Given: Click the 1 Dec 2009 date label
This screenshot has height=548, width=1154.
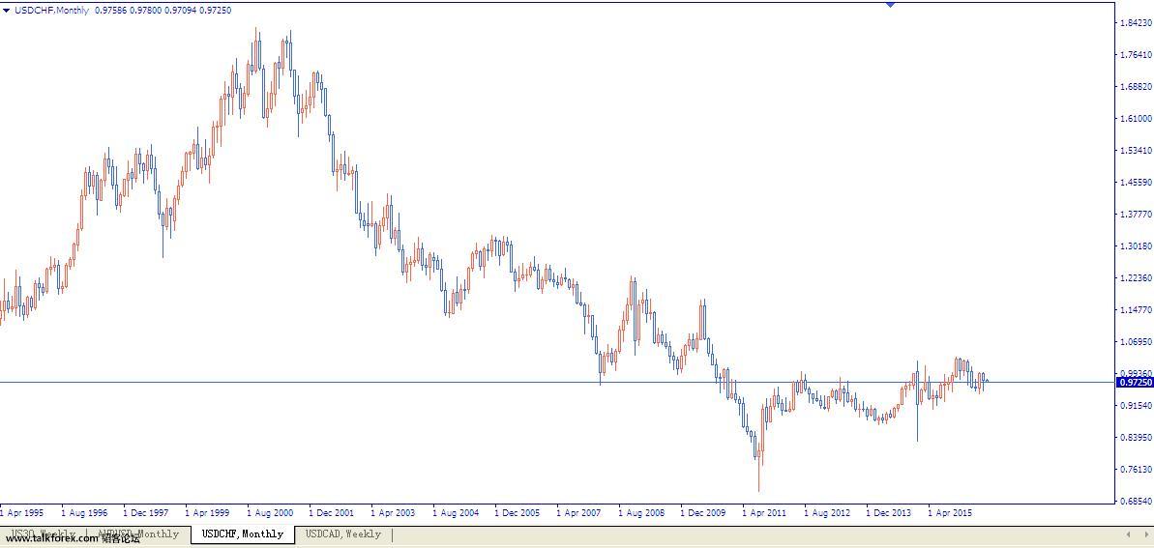Looking at the screenshot, I should [703, 512].
